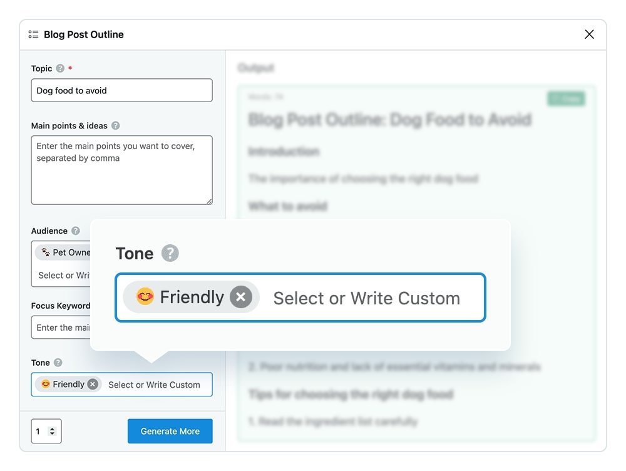Click the copy icon on the output card

coord(557,99)
